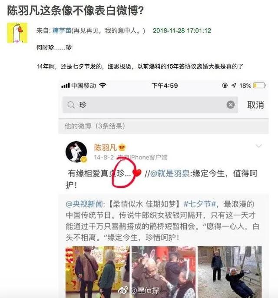
Task: Cancel search with 取消 button
Action: (255, 105)
